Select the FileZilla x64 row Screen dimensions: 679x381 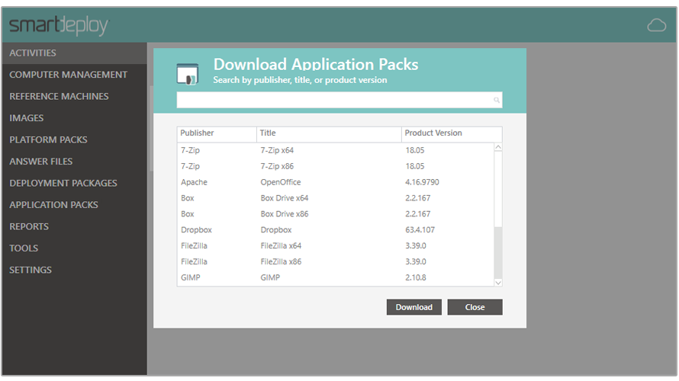pyautogui.click(x=336, y=245)
